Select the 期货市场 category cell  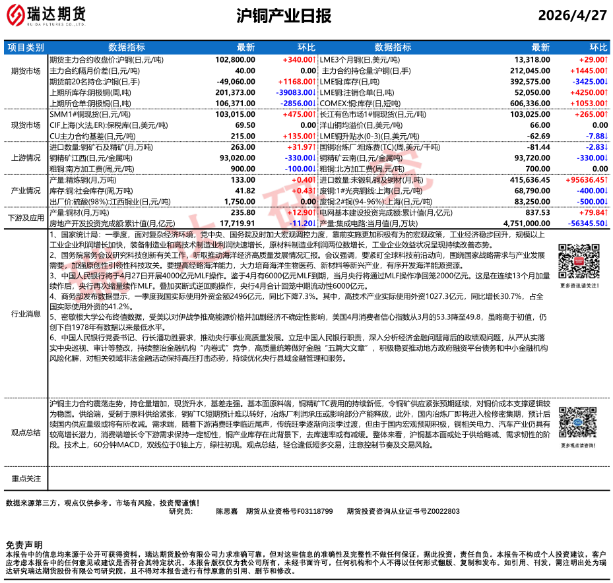click(26, 71)
